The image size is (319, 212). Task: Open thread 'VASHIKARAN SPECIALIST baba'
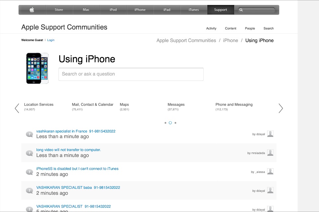78,188
